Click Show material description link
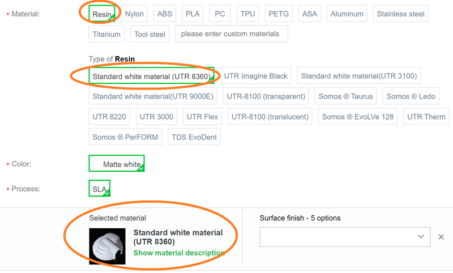 coord(179,253)
